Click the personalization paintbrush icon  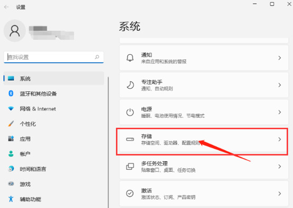point(11,124)
